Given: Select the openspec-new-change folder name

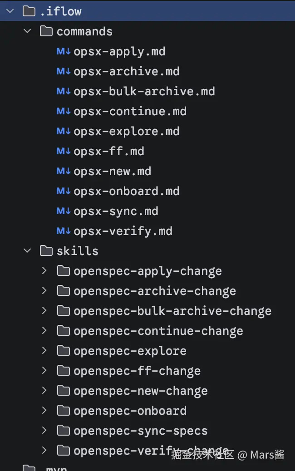Looking at the screenshot, I should click(x=140, y=391).
